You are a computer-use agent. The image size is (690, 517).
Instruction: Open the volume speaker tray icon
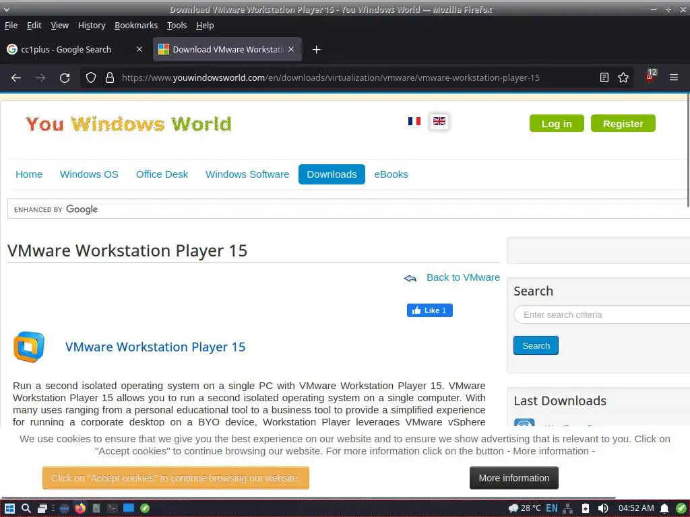coord(603,508)
